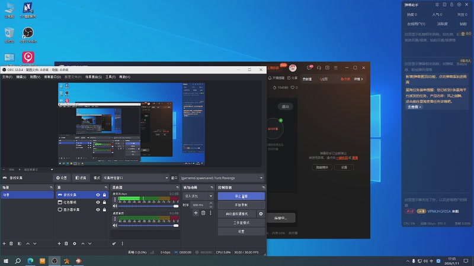
Task: Open source properties gear in Sources panel
Action: pyautogui.click(x=75, y=244)
